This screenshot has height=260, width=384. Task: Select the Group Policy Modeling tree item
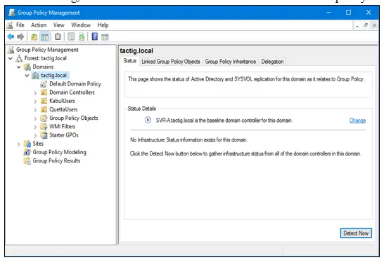point(59,152)
